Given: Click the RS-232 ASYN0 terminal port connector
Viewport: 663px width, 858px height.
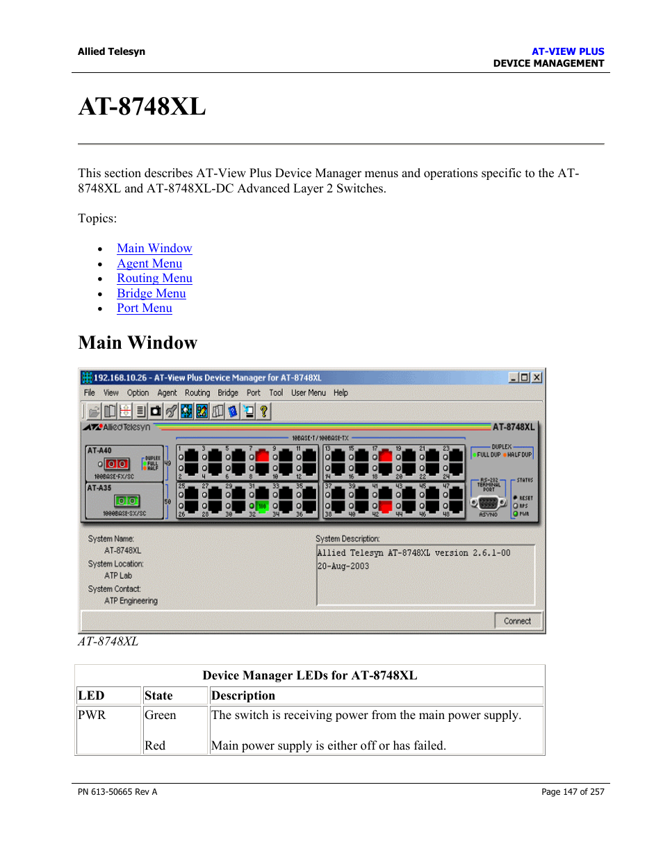Looking at the screenshot, I should pos(488,503).
